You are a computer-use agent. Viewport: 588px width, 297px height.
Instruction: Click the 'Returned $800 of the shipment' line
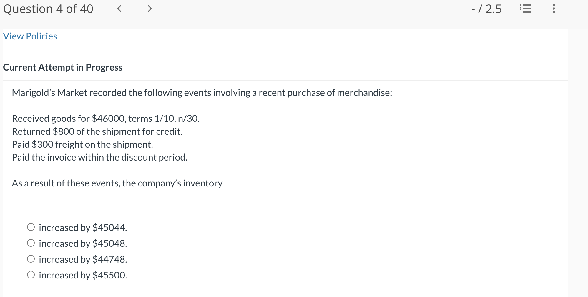point(97,131)
